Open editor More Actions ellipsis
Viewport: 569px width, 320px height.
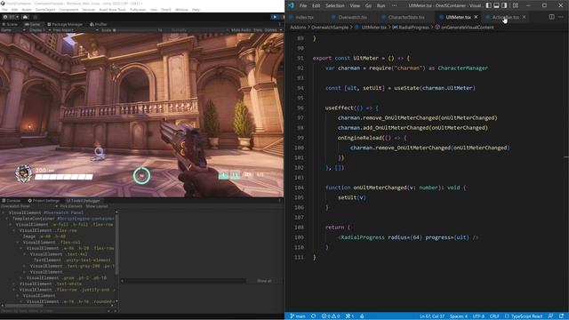coord(561,17)
